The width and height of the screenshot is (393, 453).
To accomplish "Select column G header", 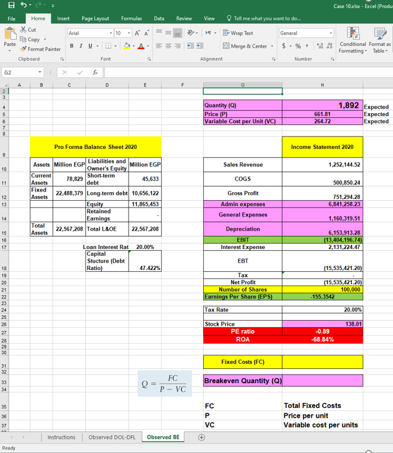I will [243, 85].
